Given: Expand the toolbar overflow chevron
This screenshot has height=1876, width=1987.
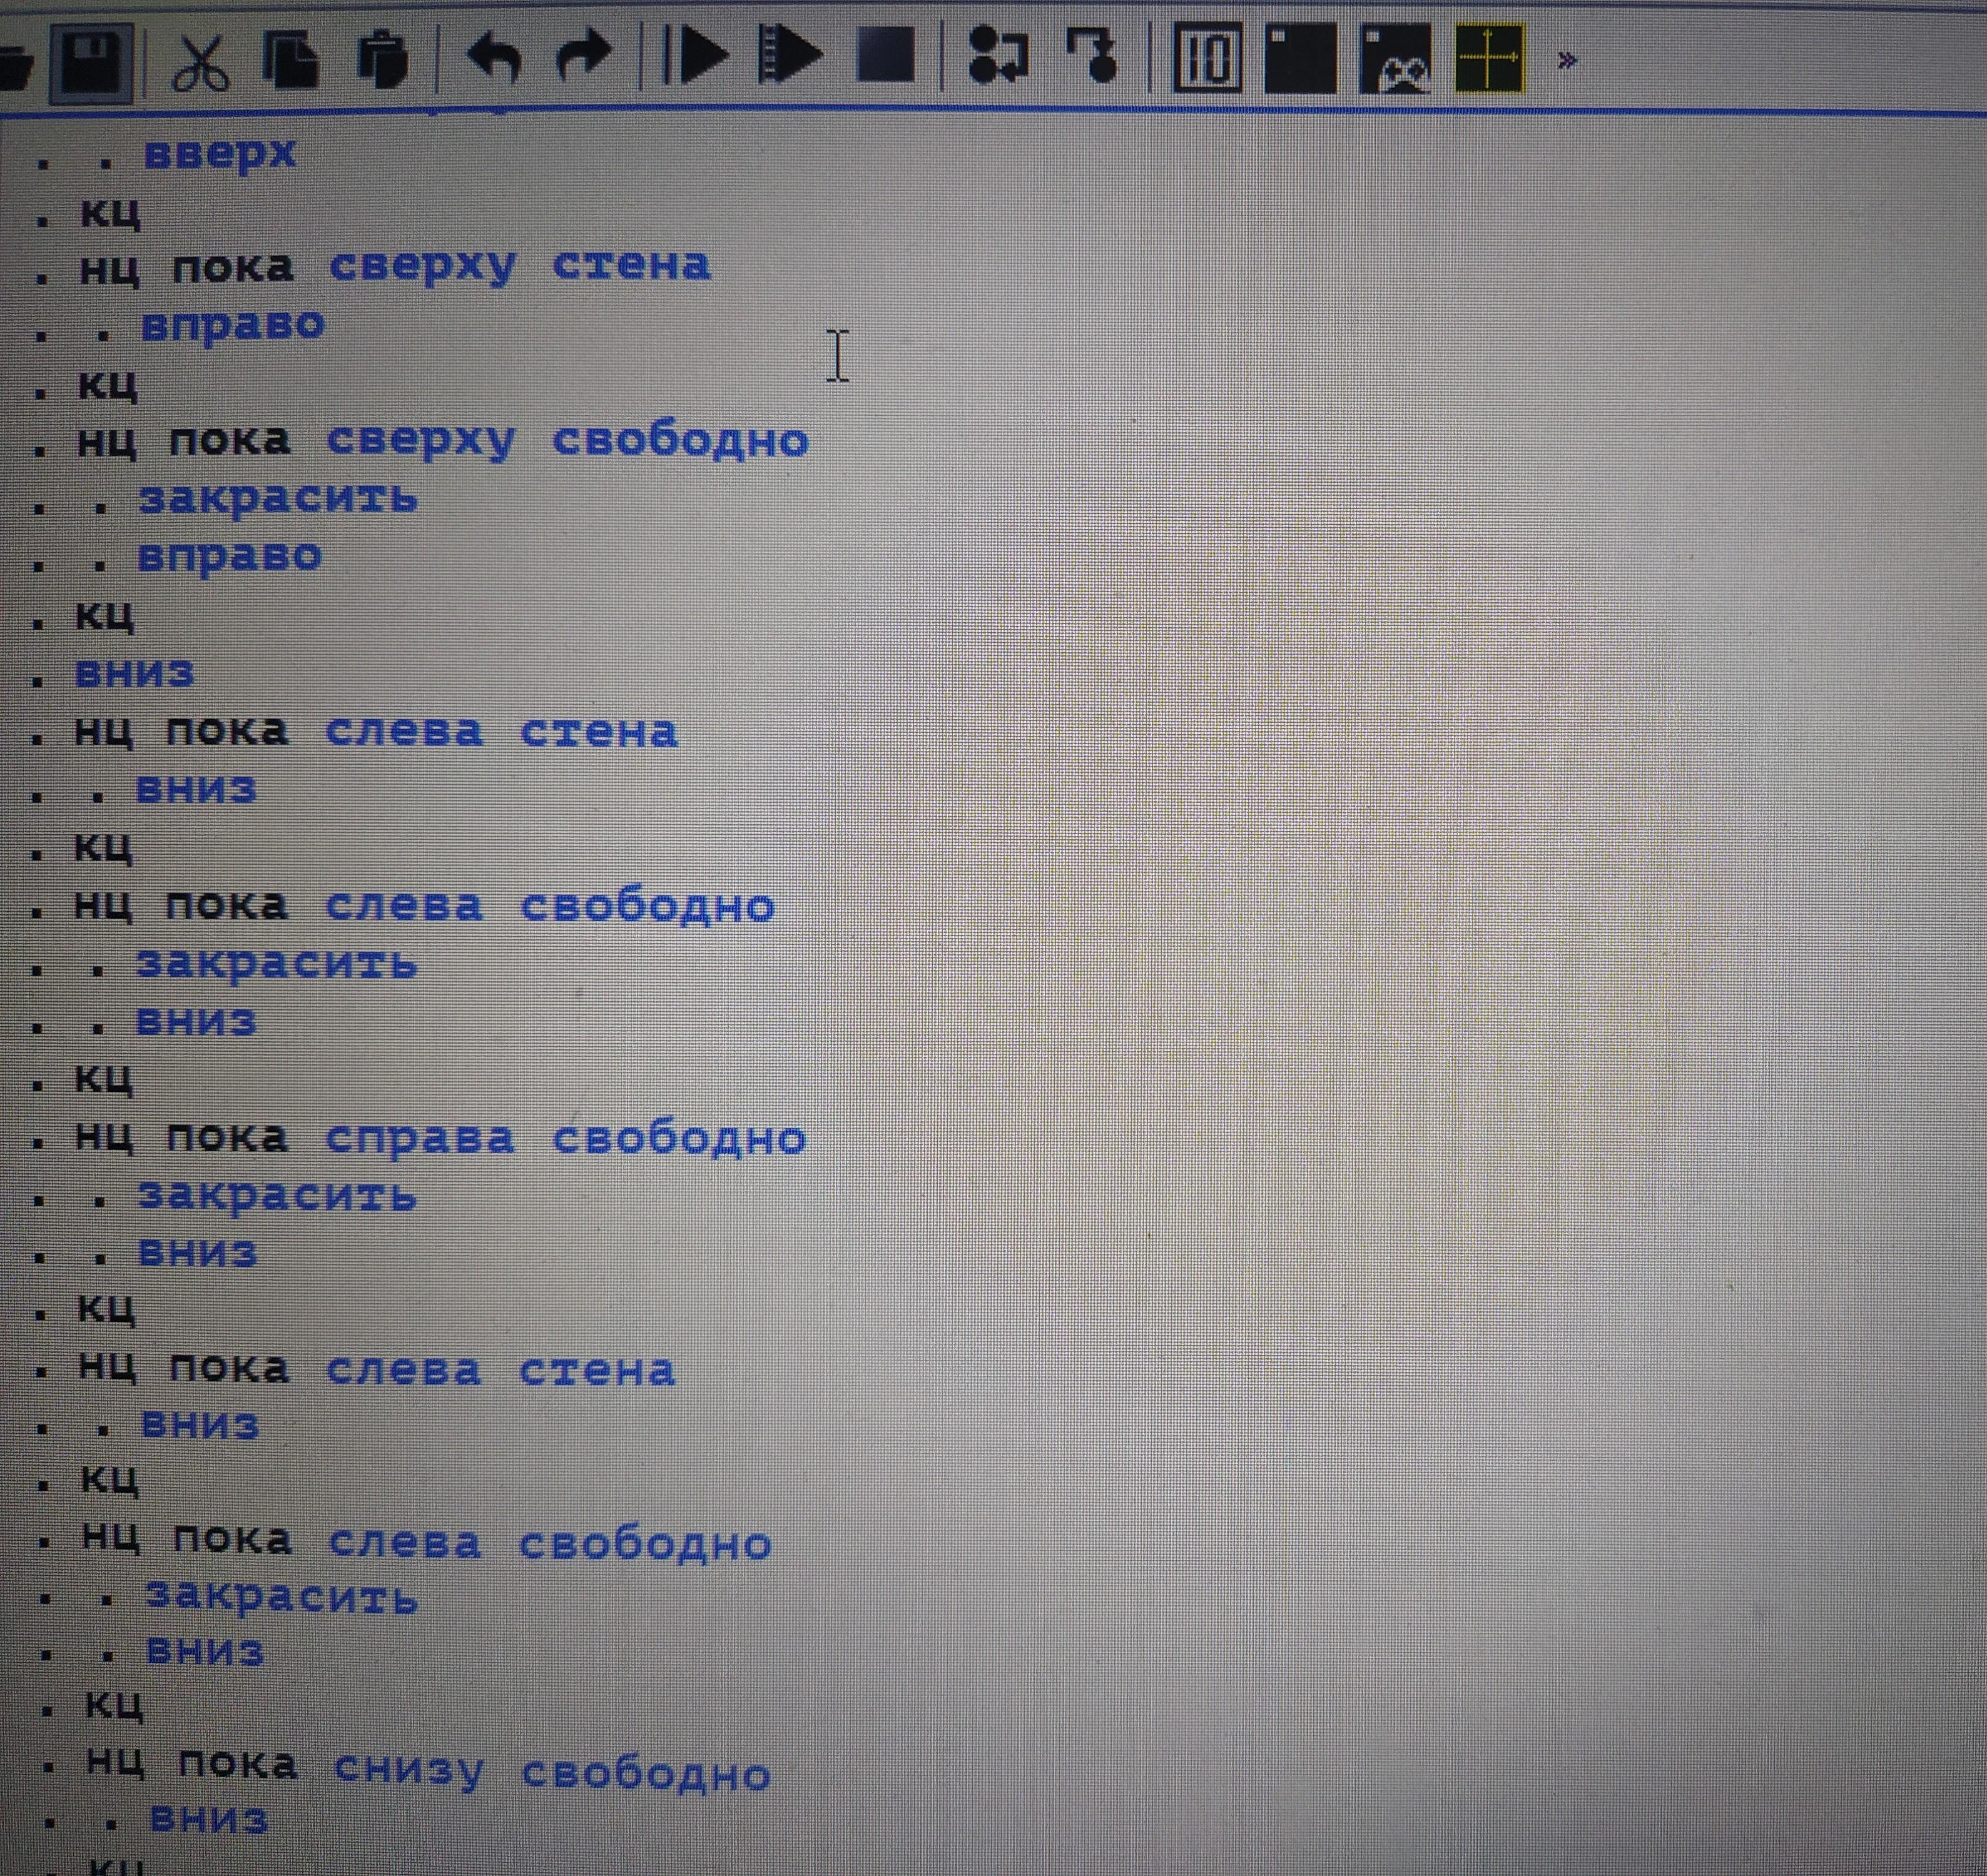Looking at the screenshot, I should coord(1567,62).
